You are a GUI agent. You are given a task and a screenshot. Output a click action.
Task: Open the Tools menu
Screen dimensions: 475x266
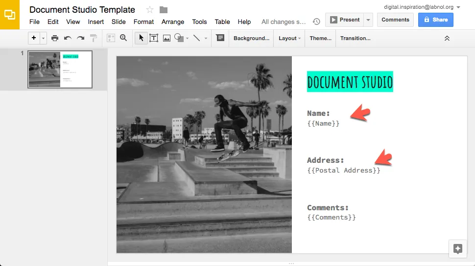(x=199, y=22)
